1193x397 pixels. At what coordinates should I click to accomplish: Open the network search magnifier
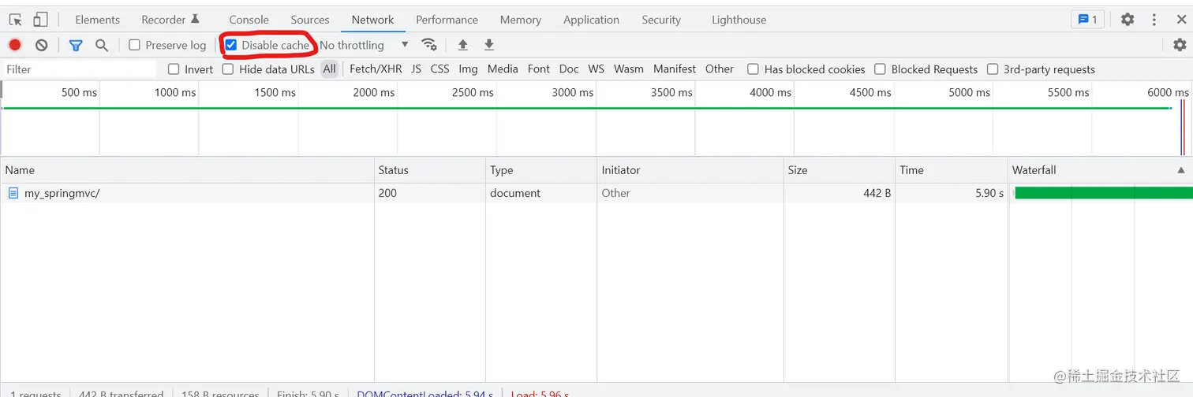click(102, 45)
